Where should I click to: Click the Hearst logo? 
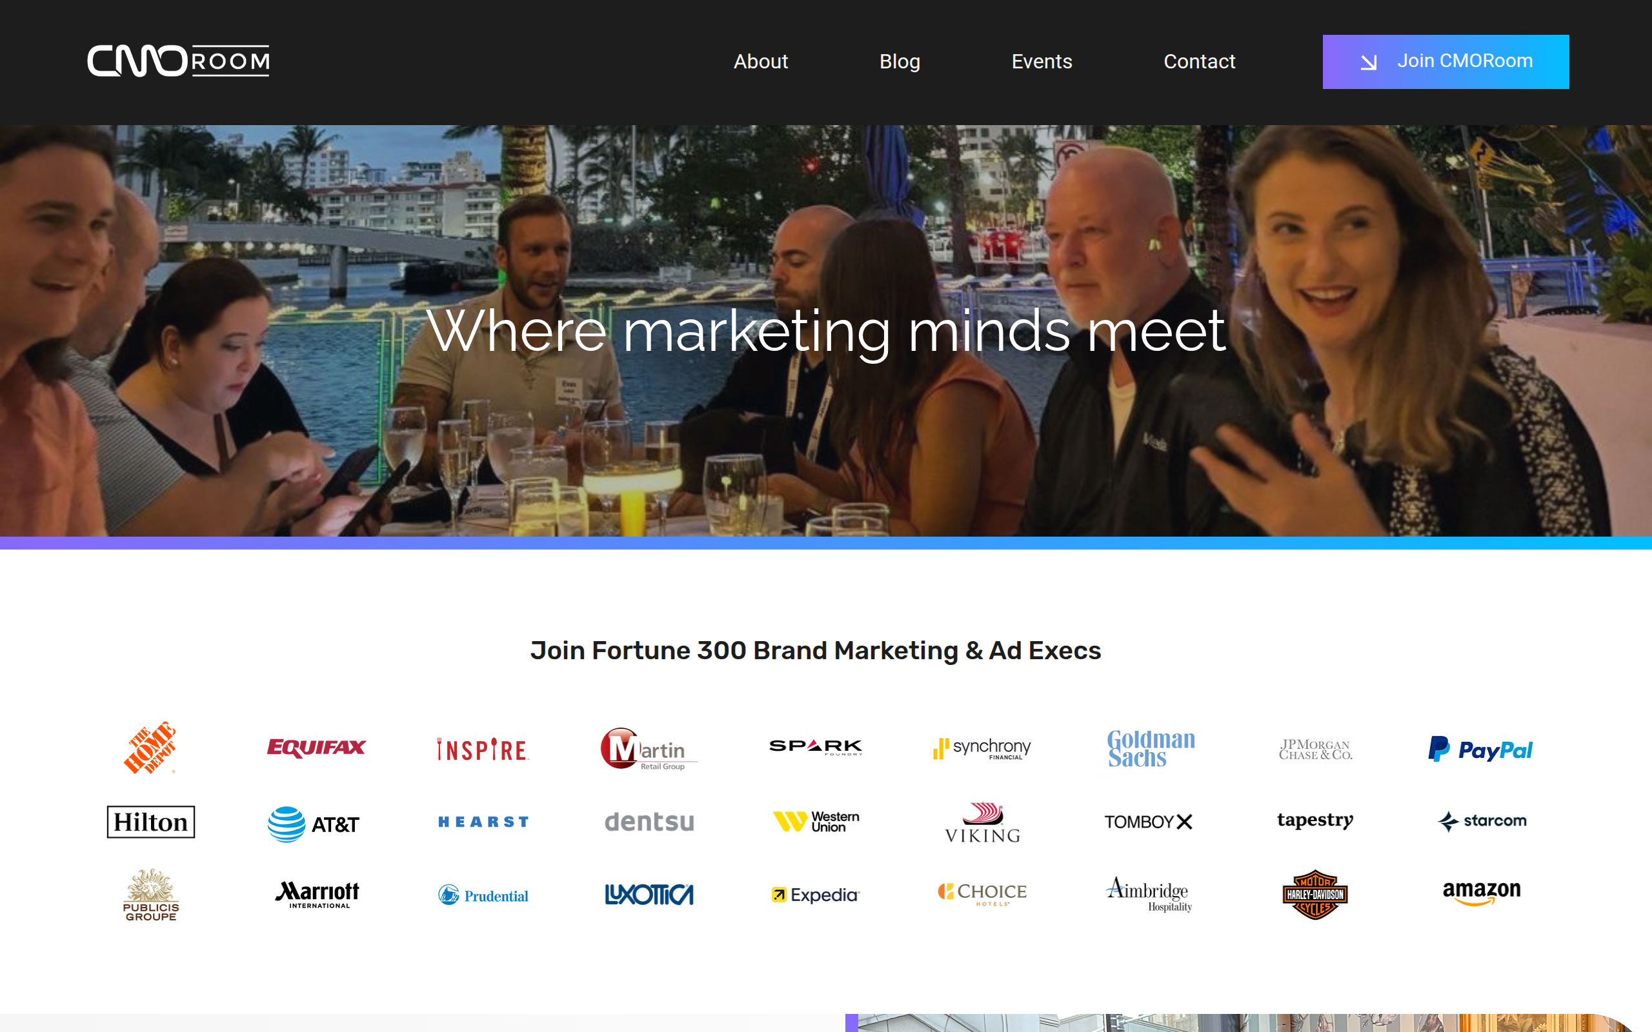(483, 822)
